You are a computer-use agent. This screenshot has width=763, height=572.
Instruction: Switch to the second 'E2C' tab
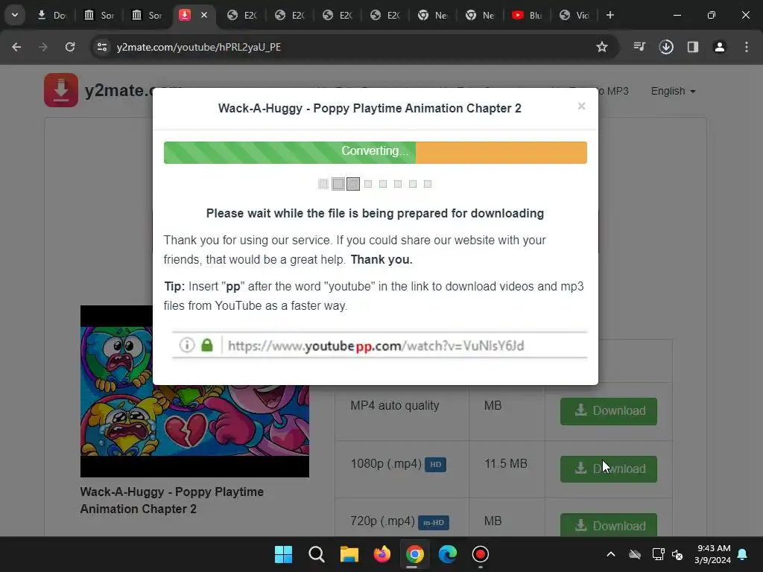290,15
